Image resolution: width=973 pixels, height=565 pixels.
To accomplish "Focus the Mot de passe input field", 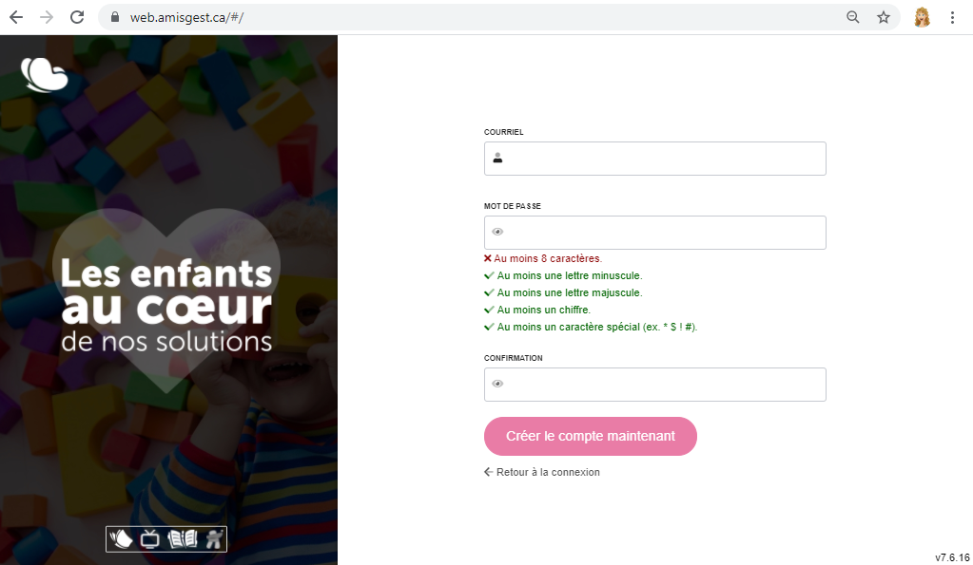I will (x=654, y=233).
